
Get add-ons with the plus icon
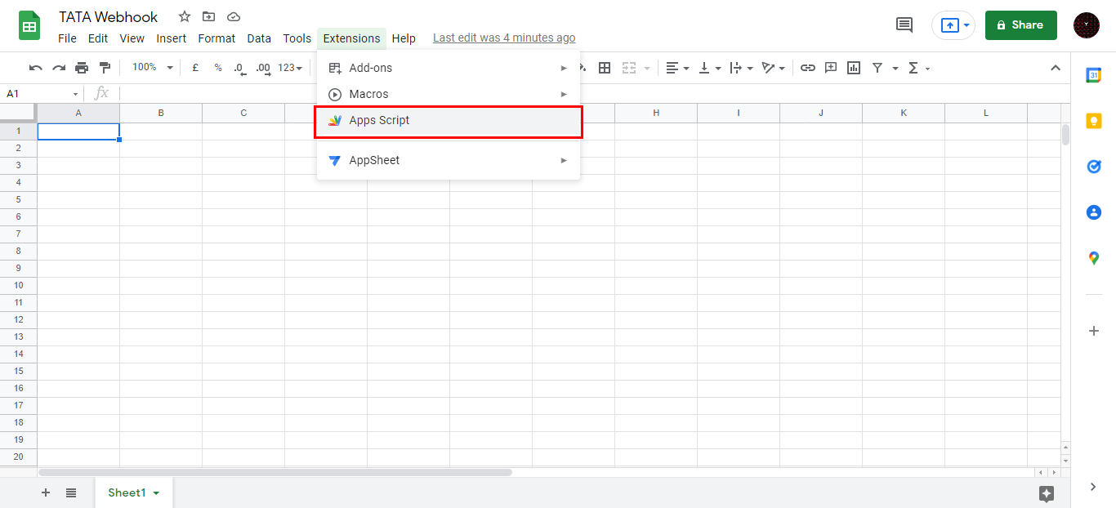coord(1094,331)
